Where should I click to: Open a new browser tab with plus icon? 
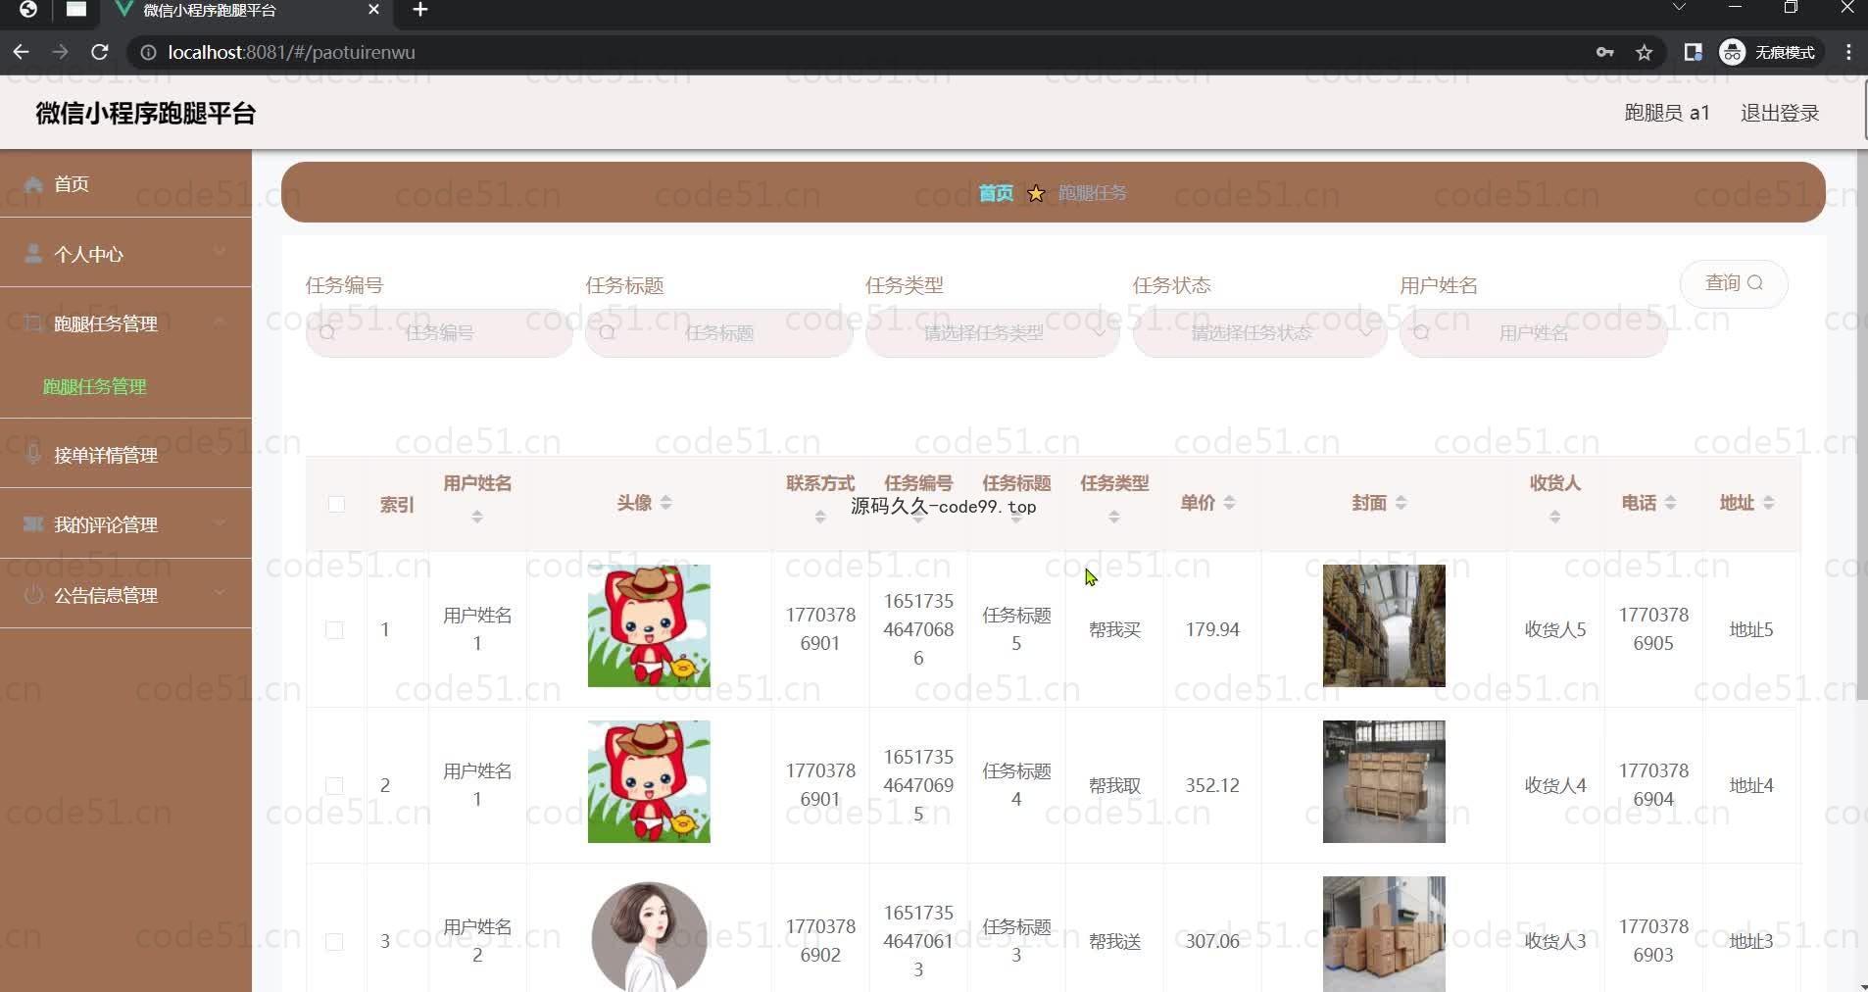420,10
